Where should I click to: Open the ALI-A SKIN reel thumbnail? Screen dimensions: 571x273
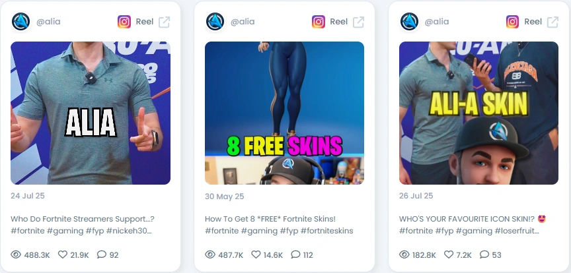click(478, 113)
